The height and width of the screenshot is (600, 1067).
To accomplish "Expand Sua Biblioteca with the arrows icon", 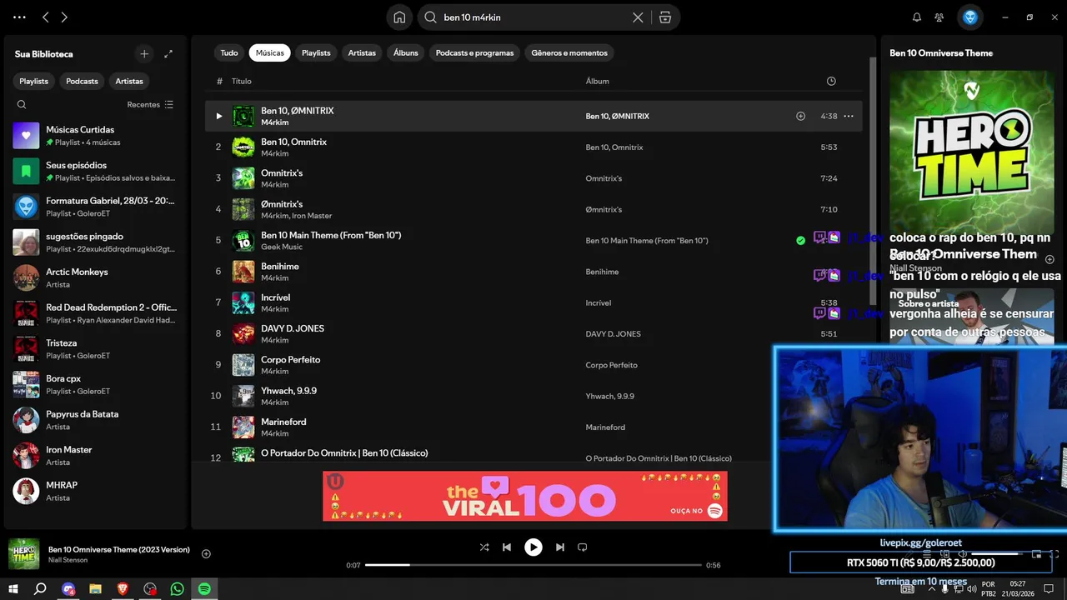I will pos(168,53).
